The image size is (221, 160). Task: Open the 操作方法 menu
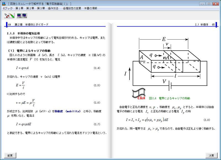coord(53,8)
